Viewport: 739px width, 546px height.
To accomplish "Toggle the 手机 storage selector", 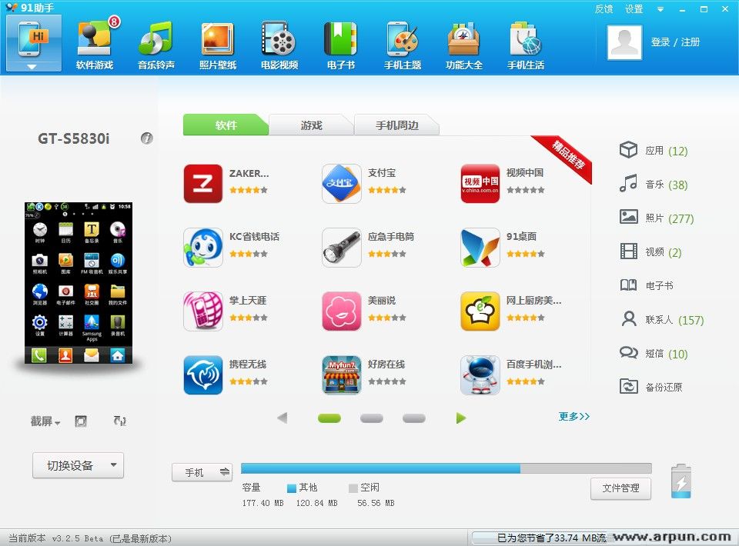I will (x=202, y=472).
